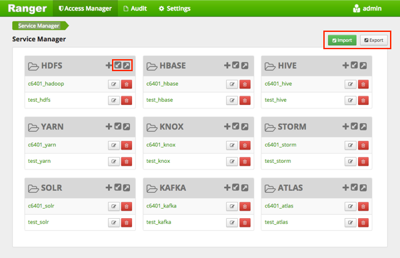Open the c6401_hbase service link
This screenshot has width=400, height=258.
point(162,84)
